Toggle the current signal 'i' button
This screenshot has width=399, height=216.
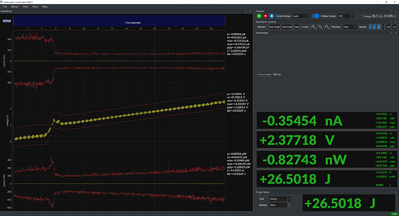click(370, 27)
